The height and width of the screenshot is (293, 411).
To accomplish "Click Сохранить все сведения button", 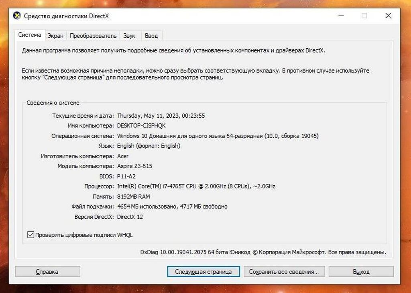I will click(284, 272).
